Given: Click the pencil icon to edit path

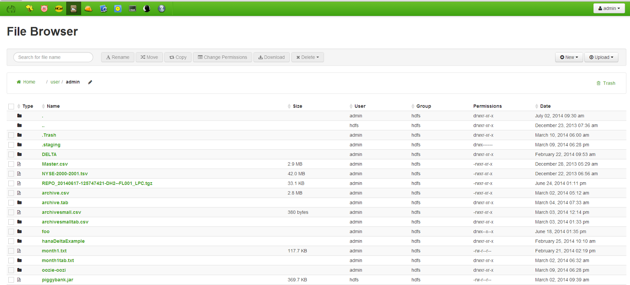Looking at the screenshot, I should pyautogui.click(x=90, y=82).
